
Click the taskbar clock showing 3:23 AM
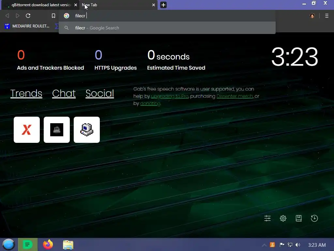pos(317,245)
